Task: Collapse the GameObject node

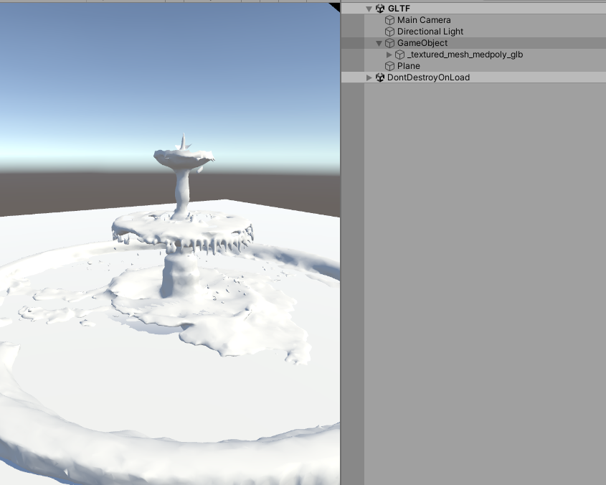Action: [x=379, y=43]
